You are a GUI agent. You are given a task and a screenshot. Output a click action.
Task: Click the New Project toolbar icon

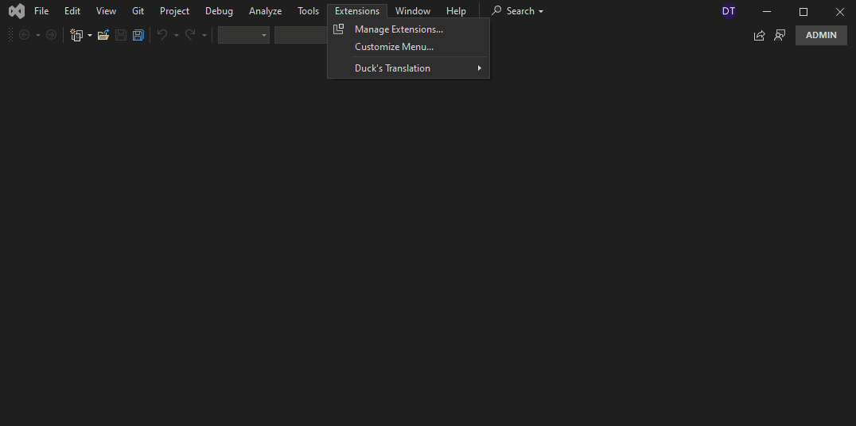[x=76, y=35]
